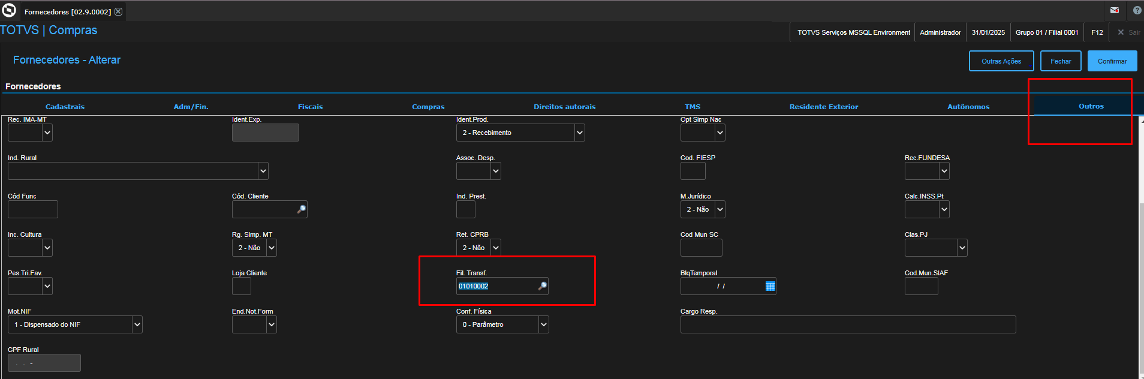This screenshot has height=379, width=1144.
Task: Click the Fechar button
Action: tap(1061, 61)
